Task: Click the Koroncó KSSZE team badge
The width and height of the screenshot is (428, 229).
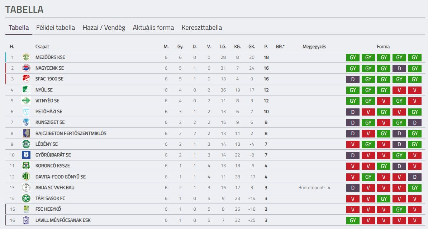Action: [26, 165]
